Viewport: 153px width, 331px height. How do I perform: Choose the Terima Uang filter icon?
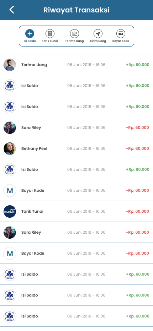click(74, 33)
